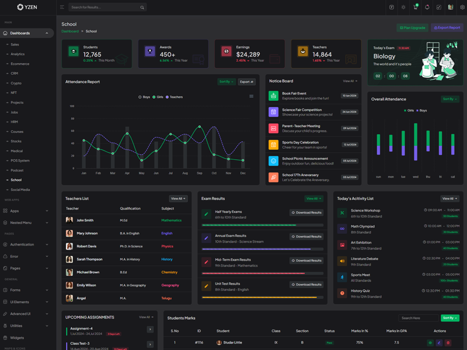Expand the Authentication sidebar menu
Screen dimensions: 467x350
pyautogui.click(x=26, y=244)
